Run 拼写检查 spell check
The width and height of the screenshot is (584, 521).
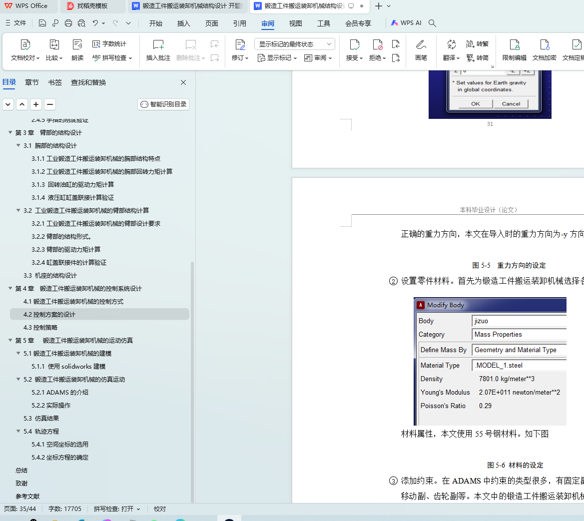(112, 58)
